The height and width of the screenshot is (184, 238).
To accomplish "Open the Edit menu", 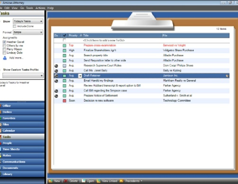I will tap(7, 8).
